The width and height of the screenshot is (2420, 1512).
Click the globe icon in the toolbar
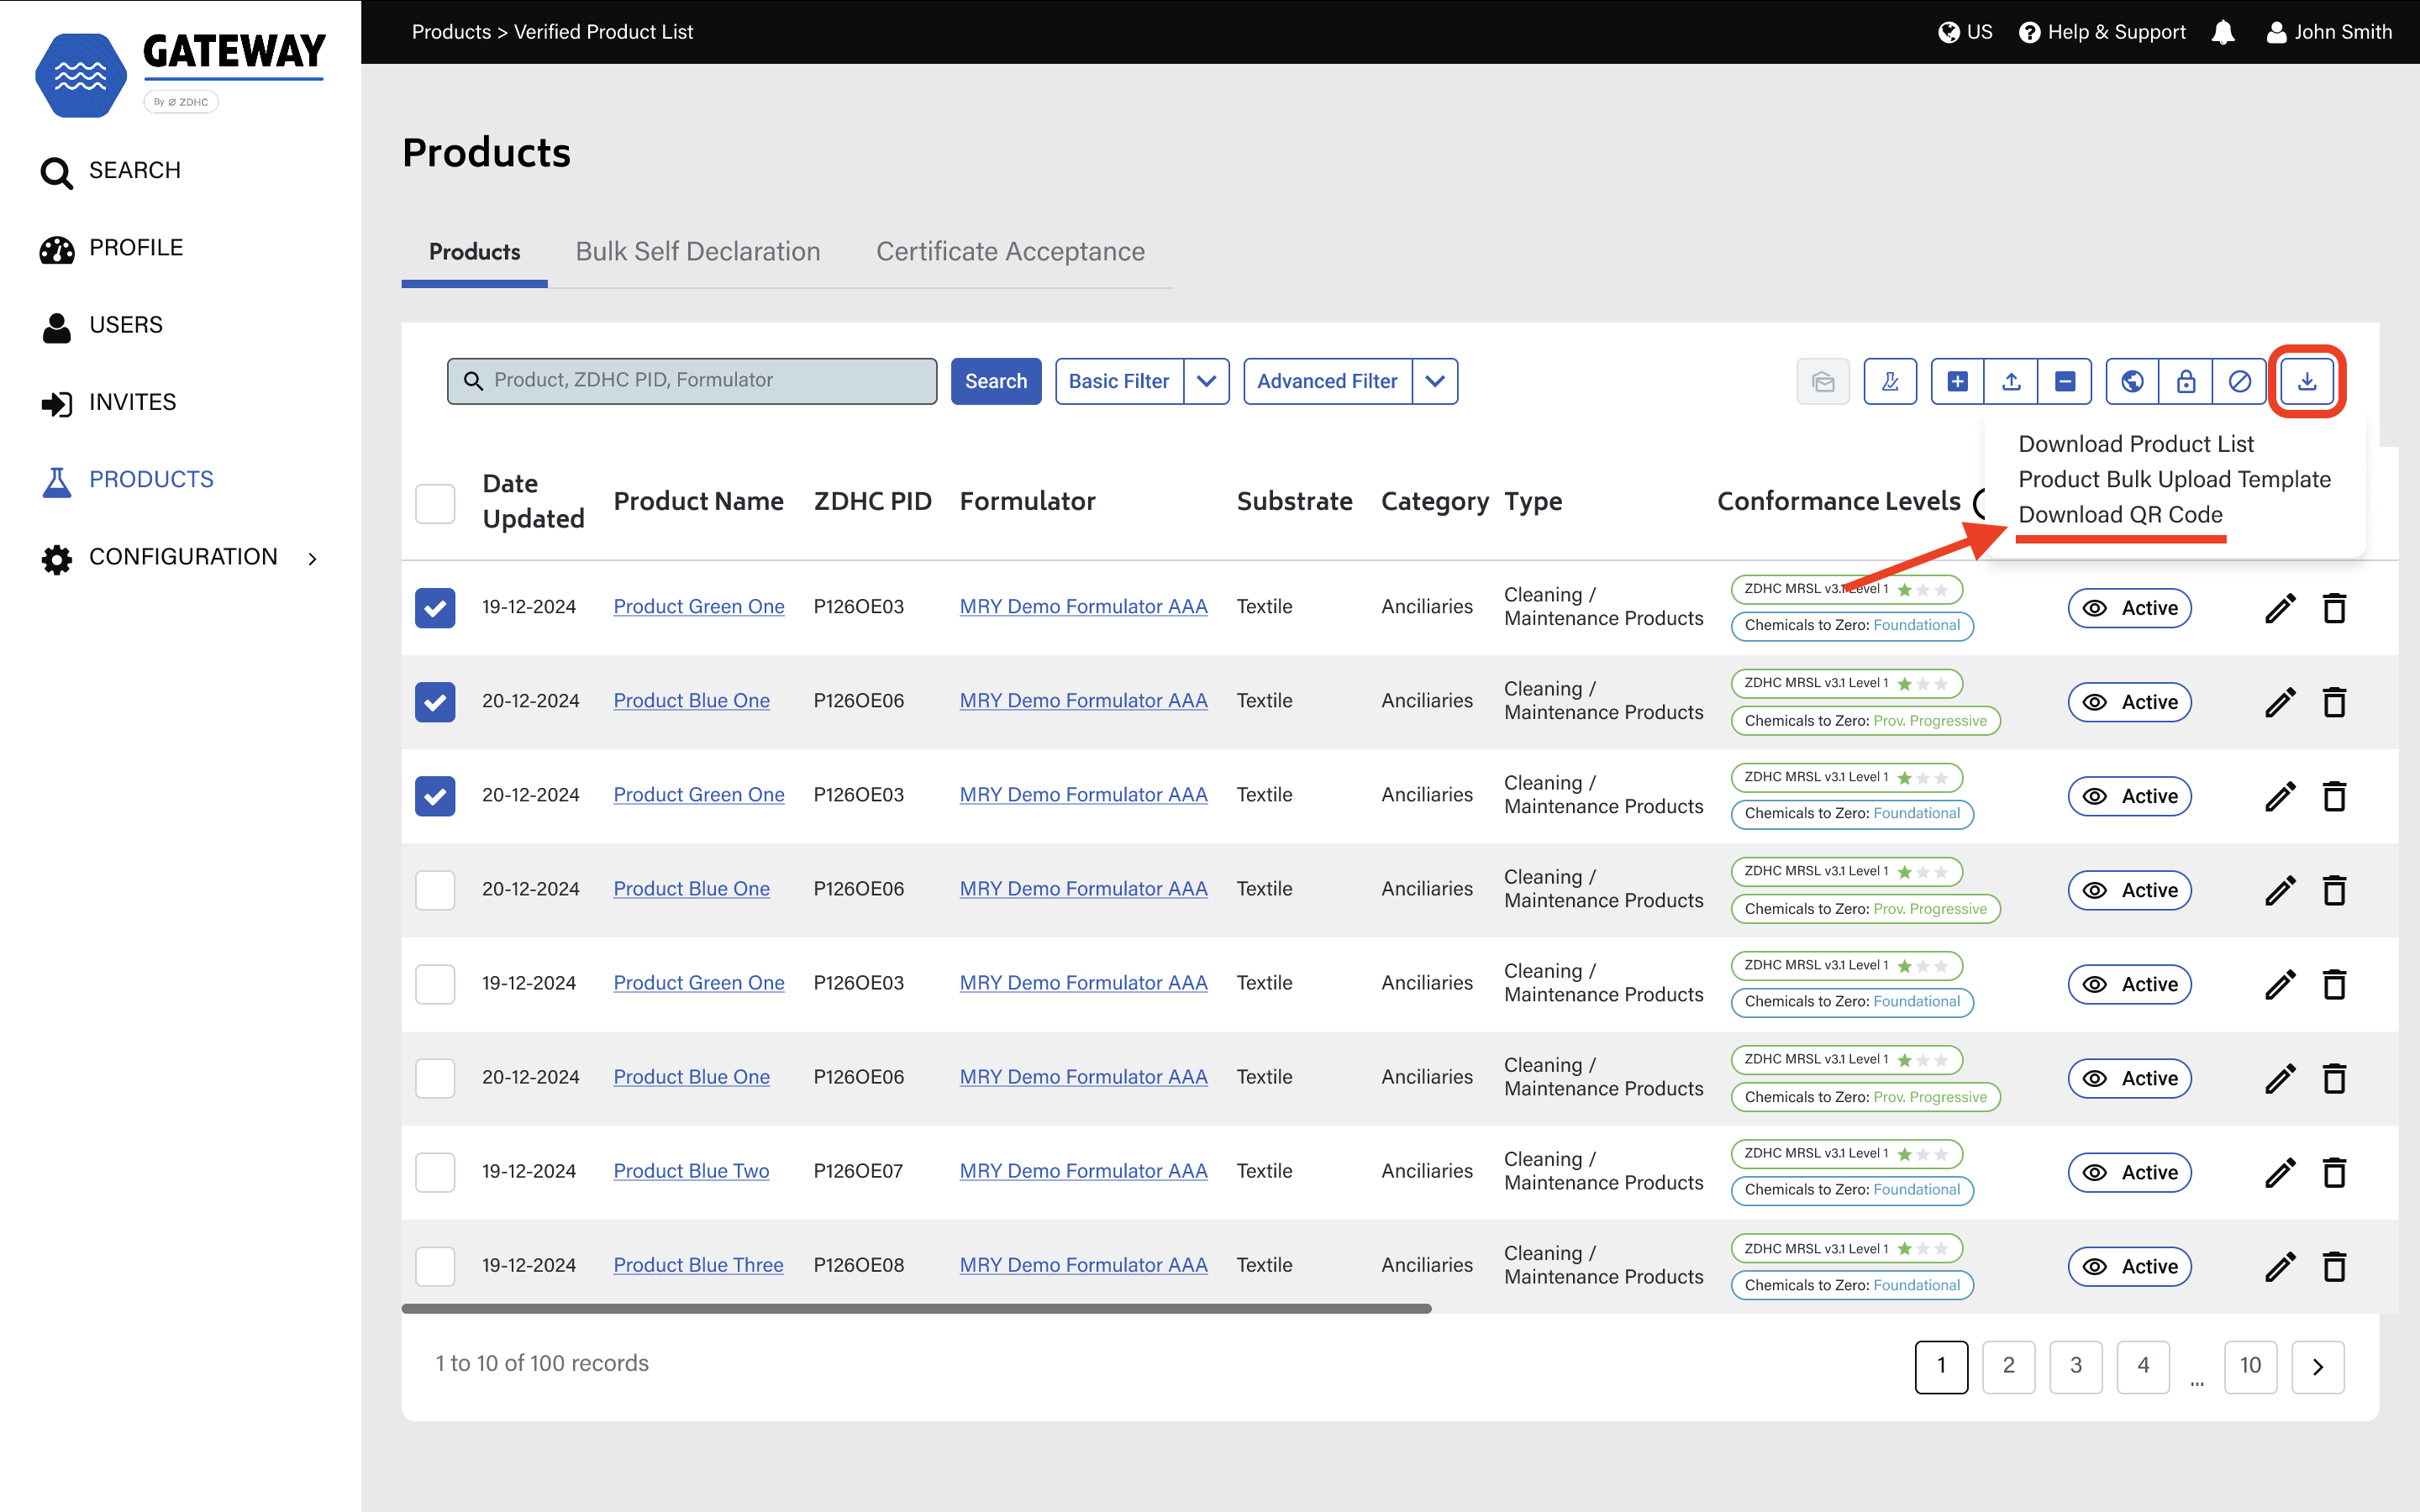(x=2132, y=381)
